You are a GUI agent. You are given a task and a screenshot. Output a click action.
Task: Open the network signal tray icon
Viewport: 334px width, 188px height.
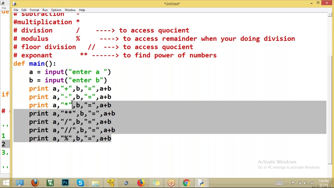311,183
